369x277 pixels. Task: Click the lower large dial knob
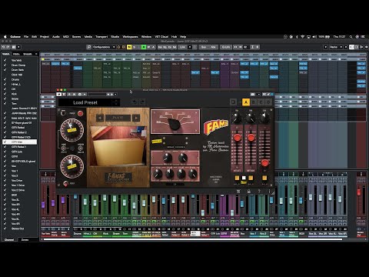point(71,166)
